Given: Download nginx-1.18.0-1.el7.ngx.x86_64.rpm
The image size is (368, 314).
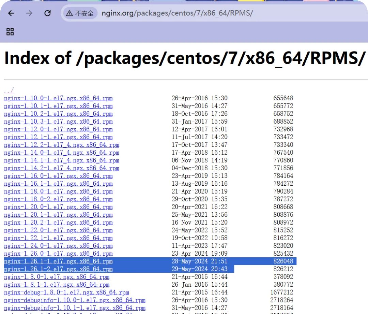Looking at the screenshot, I should click(58, 191).
